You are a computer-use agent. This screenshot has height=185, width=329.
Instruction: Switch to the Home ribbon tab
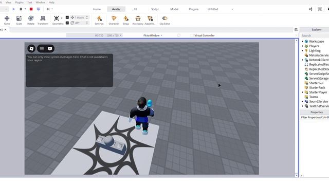click(97, 9)
